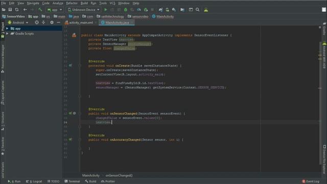Open the View menu
Viewport: 327px width, 184px height.
tap(20, 3)
